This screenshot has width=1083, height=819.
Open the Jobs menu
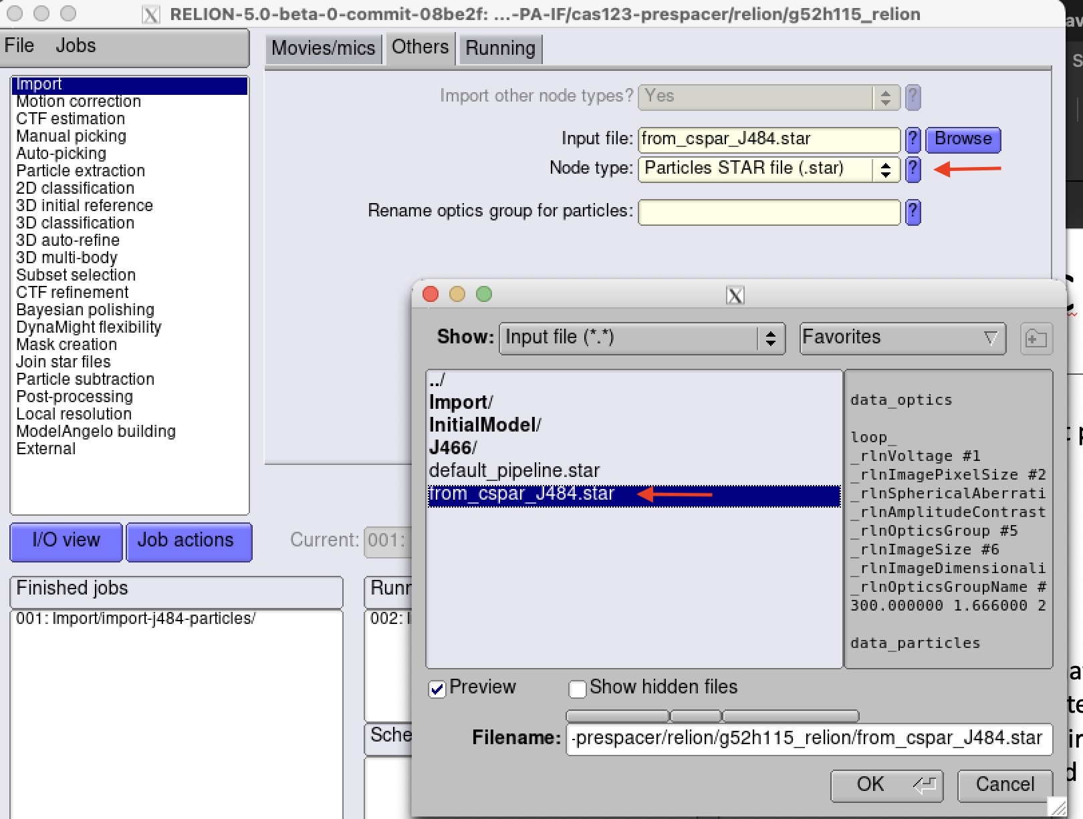[76, 45]
